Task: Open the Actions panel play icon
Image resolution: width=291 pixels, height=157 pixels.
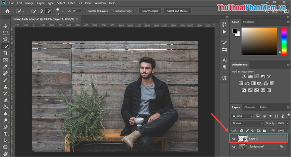Action: 224,32
